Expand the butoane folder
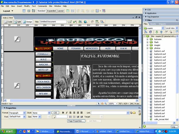Viewport: 179px width, 134px height. 147,39
